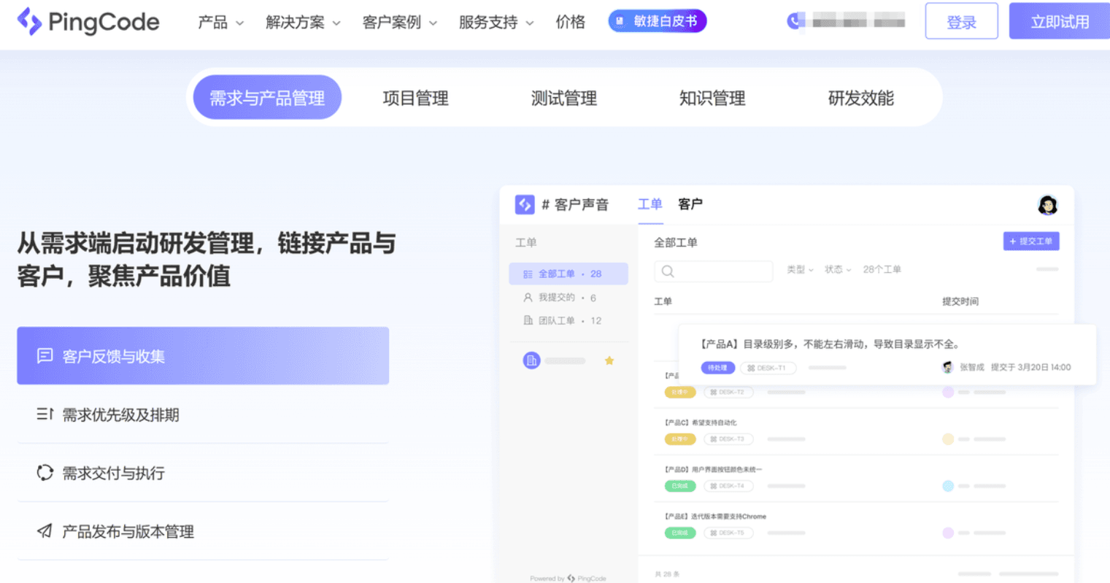This screenshot has height=583, width=1110.
Task: Switch to the 知识管理 tab
Action: point(712,98)
